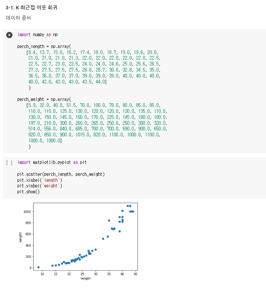Run the numpy import code cell
Screen dimensions: 266x288
9,35
